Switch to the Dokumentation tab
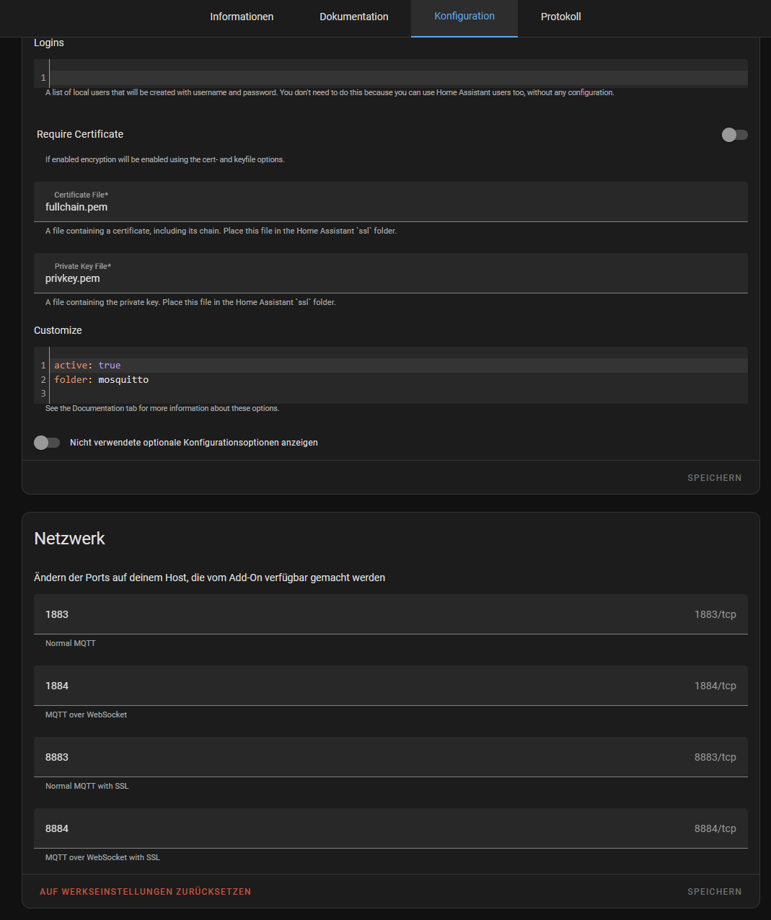Viewport: 771px width, 920px height. click(353, 17)
